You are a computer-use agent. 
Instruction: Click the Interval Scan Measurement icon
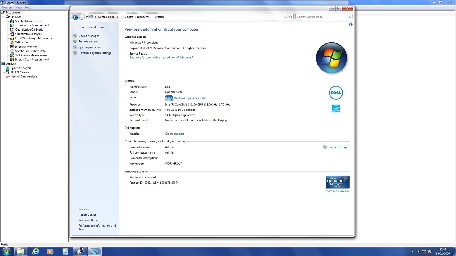tap(12, 60)
